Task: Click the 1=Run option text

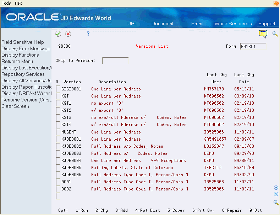Action: tap(82, 210)
